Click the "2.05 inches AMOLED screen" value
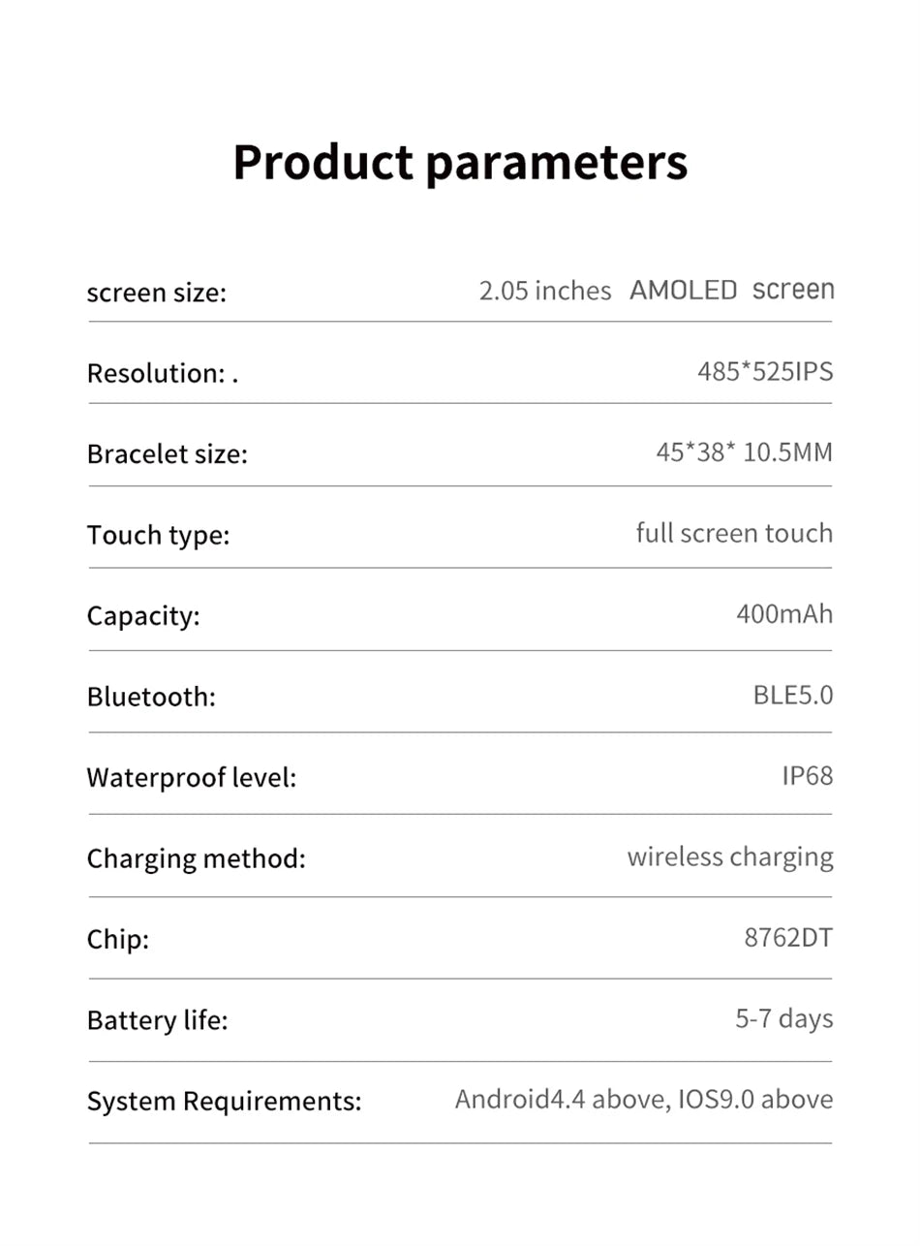Viewport: 920px width, 1246px height. pyautogui.click(x=656, y=290)
